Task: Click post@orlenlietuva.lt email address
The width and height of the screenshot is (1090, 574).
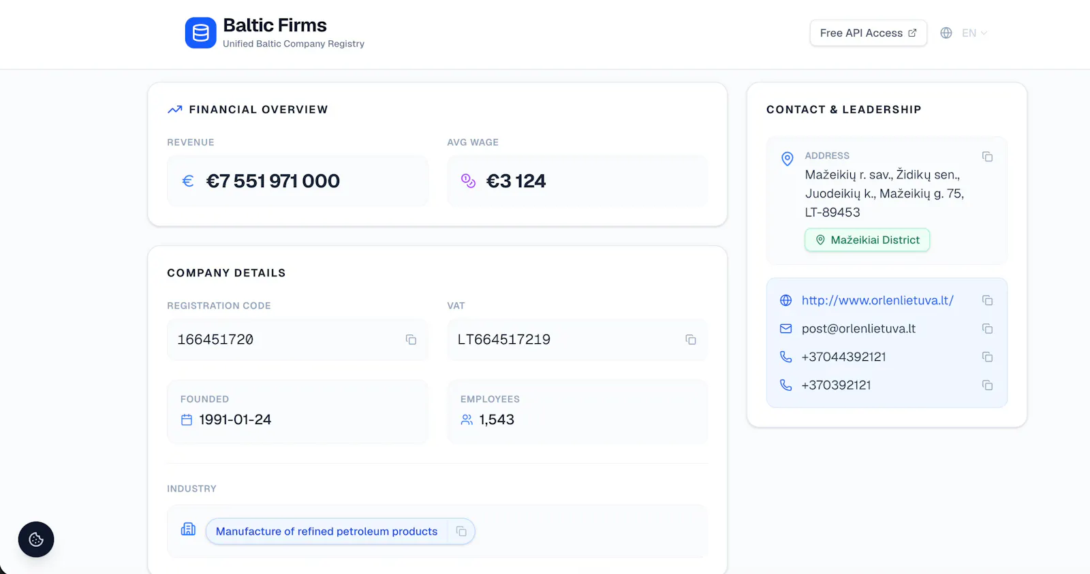Action: (x=858, y=329)
